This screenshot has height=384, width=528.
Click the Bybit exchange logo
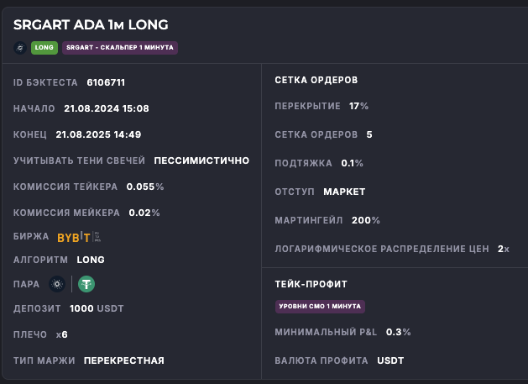[x=74, y=237]
